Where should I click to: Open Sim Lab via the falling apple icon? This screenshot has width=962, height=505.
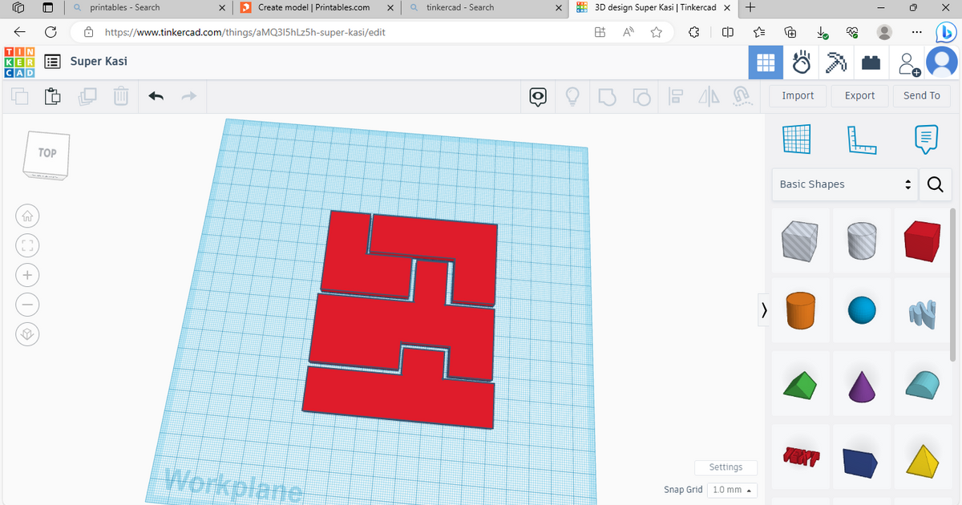coord(801,62)
